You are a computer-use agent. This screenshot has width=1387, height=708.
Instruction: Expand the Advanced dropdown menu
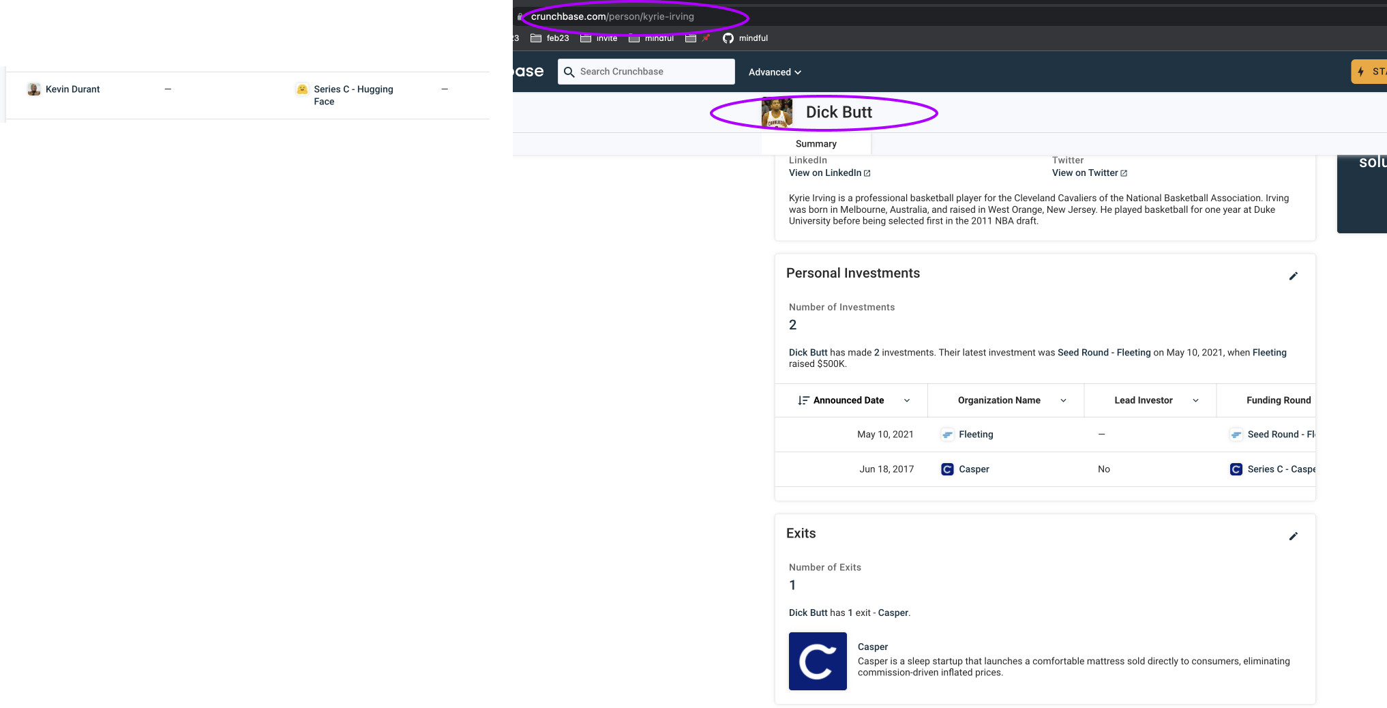click(x=775, y=72)
